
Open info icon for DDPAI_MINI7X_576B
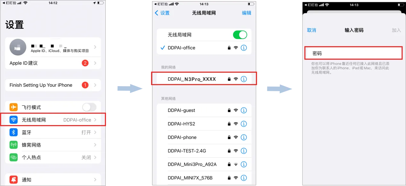tap(244, 178)
